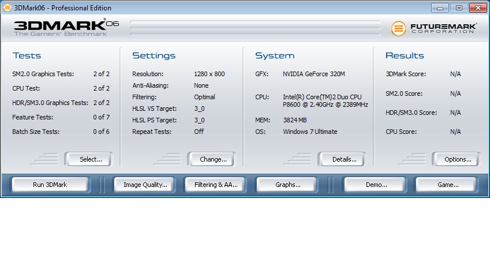
Task: Open system Details
Action: [x=343, y=159]
